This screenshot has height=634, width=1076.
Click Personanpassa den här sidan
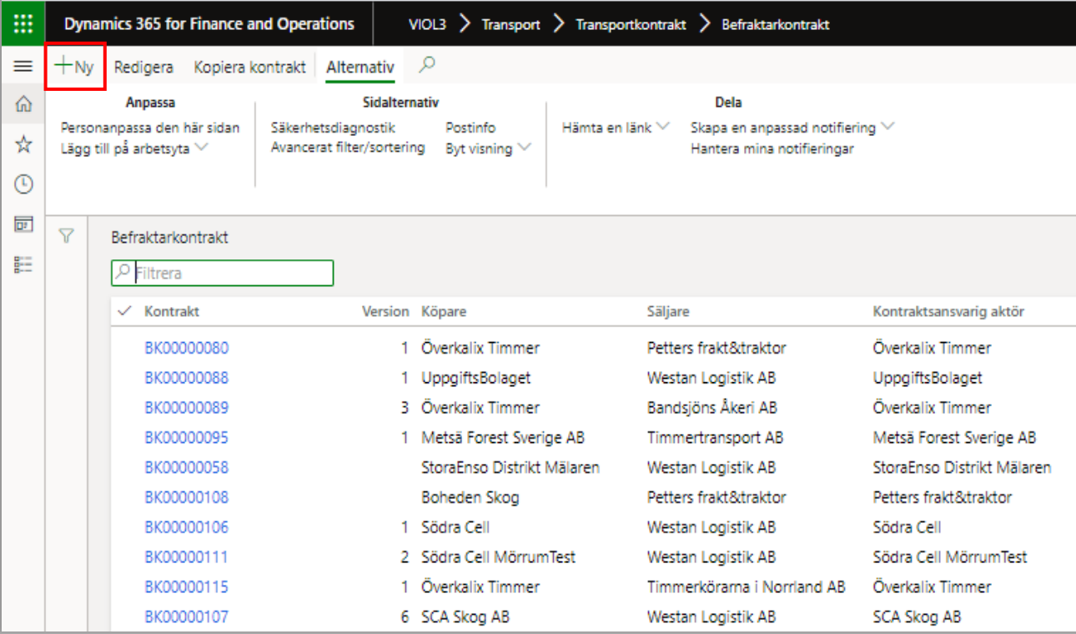[150, 128]
